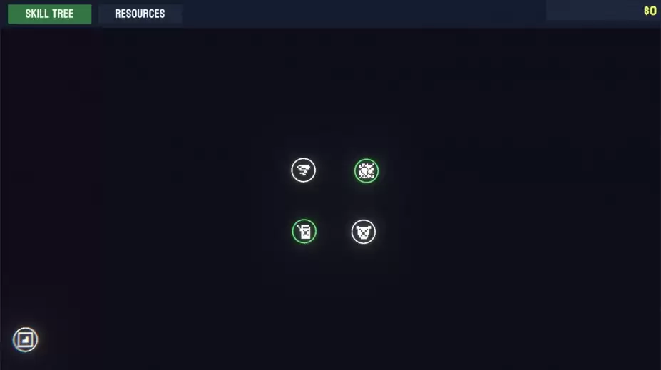Click the $0 money counter
Image resolution: width=661 pixels, height=370 pixels.
(x=650, y=11)
